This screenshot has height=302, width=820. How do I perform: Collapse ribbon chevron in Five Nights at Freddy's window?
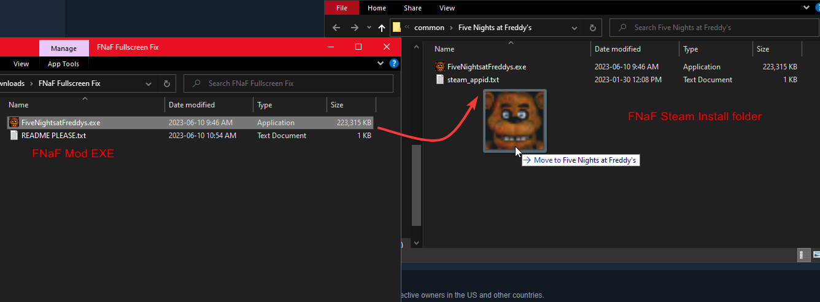[x=806, y=7]
